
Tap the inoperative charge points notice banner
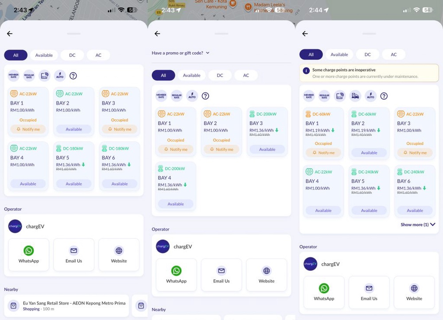click(x=369, y=73)
